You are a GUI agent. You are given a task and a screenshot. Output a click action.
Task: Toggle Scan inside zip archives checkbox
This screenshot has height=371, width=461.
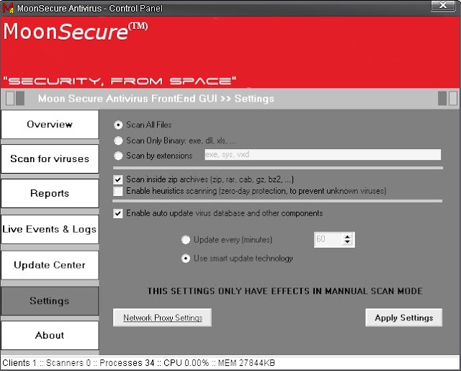click(x=118, y=179)
